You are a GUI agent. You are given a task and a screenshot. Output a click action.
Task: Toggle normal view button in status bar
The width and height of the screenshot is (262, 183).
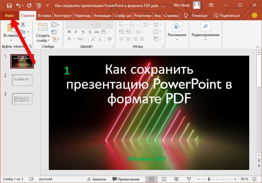151,179
